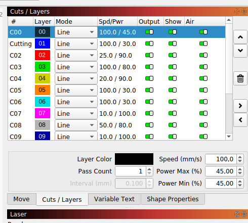Click the left chevron button beside layer list
The height and width of the screenshot is (223, 248).
(x=240, y=120)
